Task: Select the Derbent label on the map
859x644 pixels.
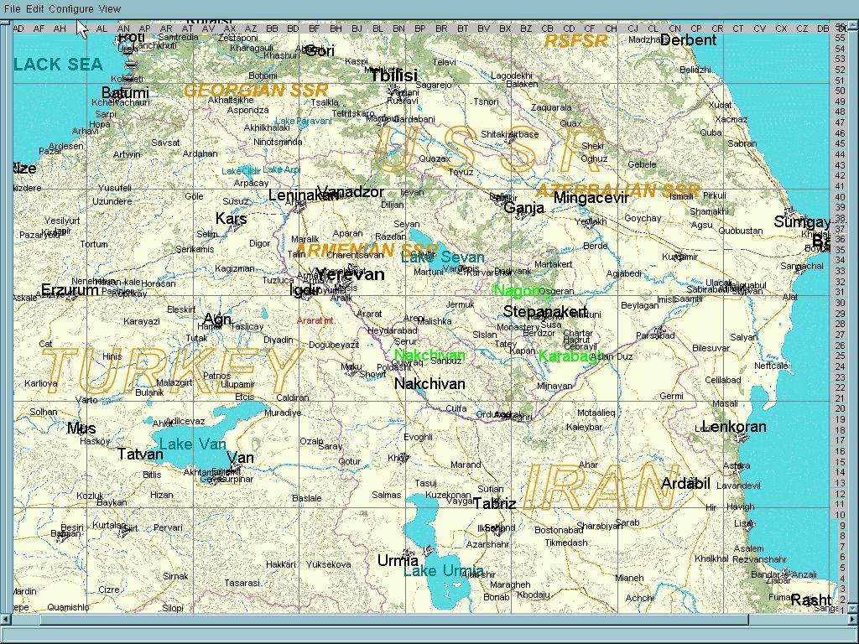Action: pos(688,40)
